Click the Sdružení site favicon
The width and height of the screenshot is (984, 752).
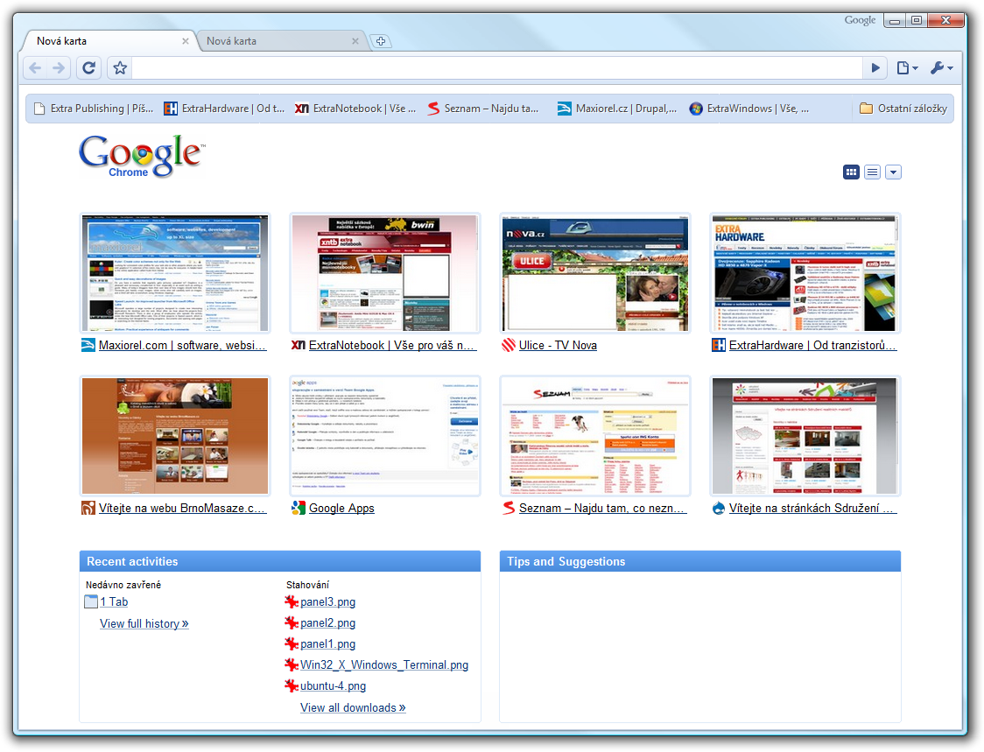coord(719,508)
